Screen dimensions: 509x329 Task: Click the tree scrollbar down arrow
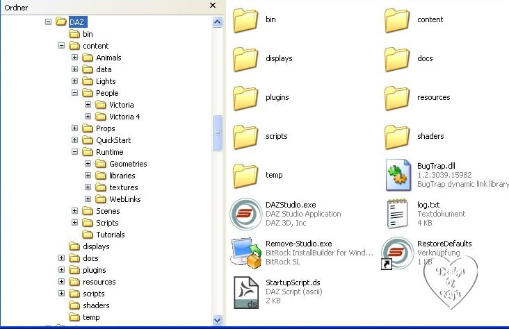tap(217, 320)
